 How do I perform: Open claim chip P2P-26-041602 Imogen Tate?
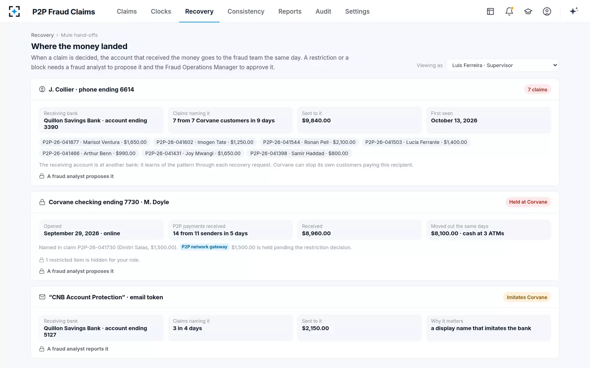[205, 142]
